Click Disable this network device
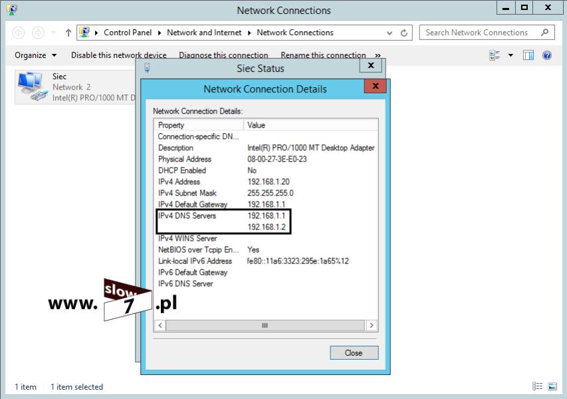Image resolution: width=567 pixels, height=399 pixels. (118, 55)
